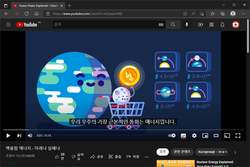Screen dimensions: 250x167
Task: Toggle the autoplay switch
Action: [172, 136]
